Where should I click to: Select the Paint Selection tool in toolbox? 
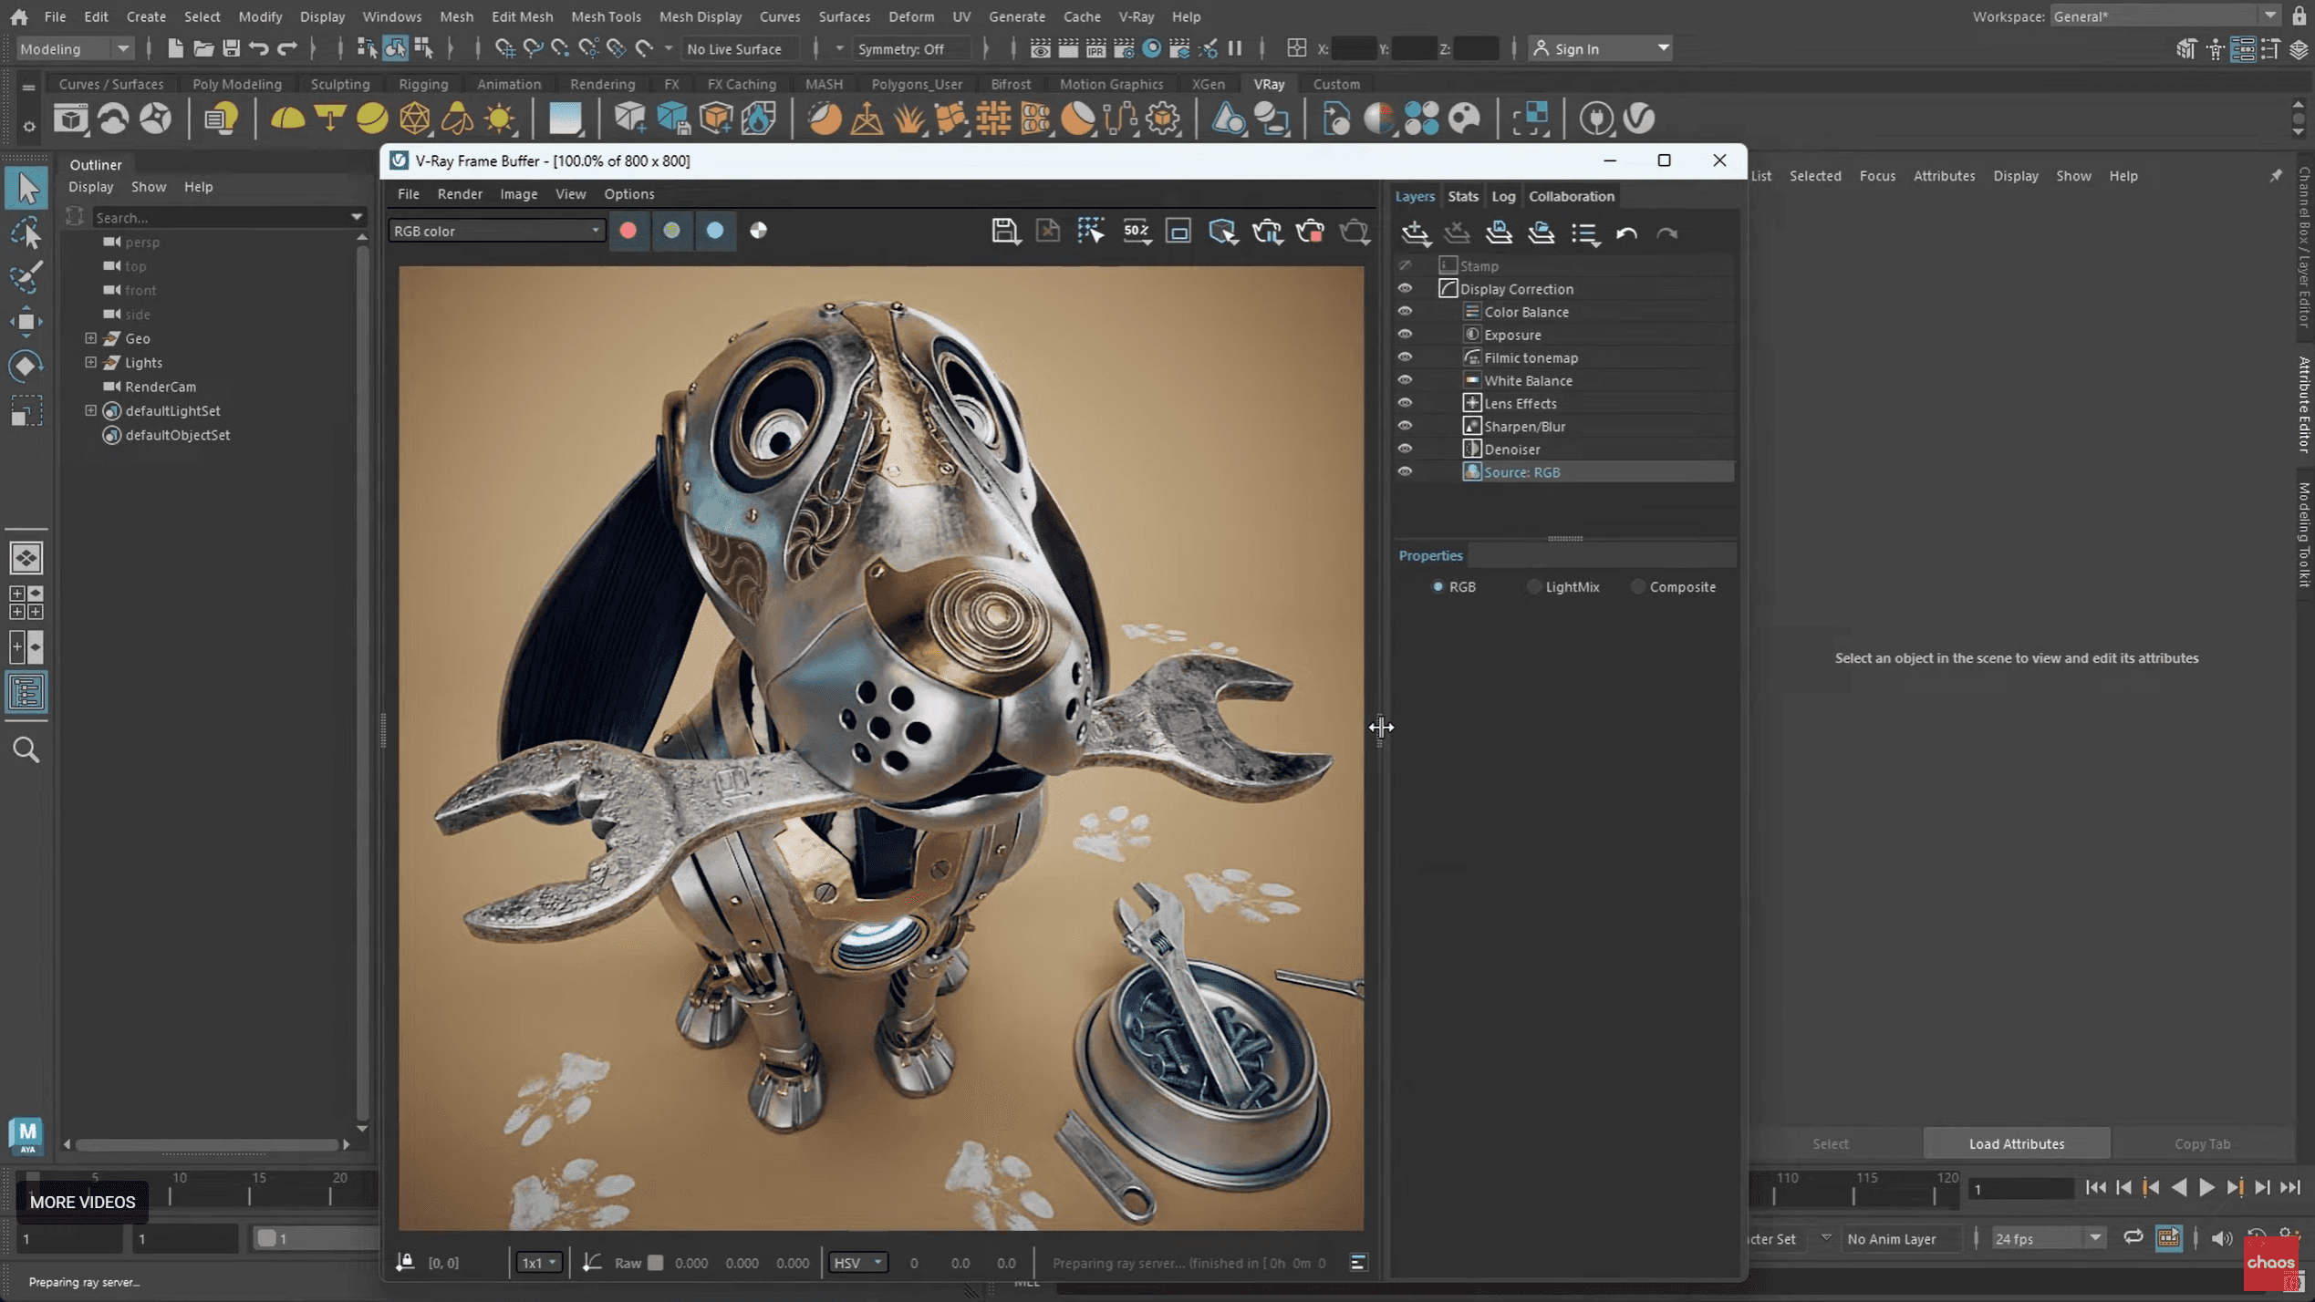(x=26, y=278)
